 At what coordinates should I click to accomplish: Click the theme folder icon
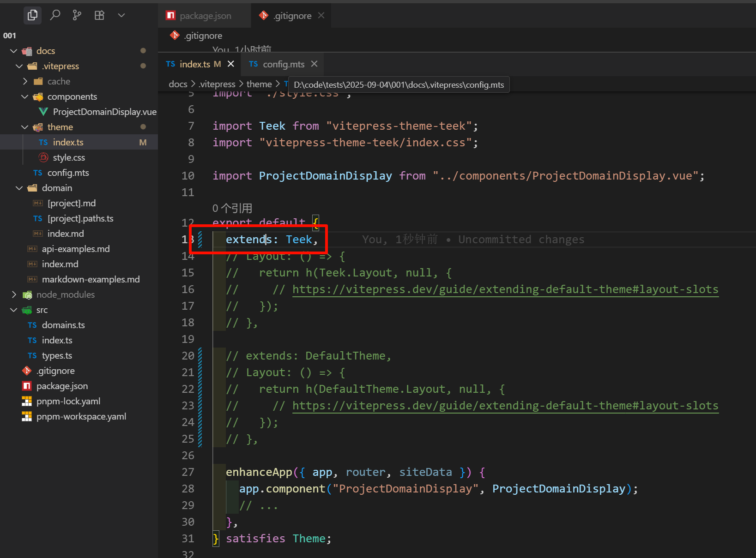(38, 127)
